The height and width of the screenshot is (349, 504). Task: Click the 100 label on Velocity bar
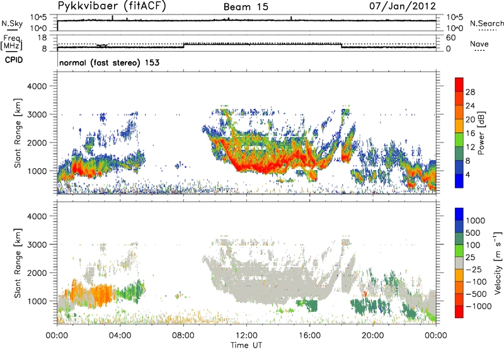tap(473, 245)
